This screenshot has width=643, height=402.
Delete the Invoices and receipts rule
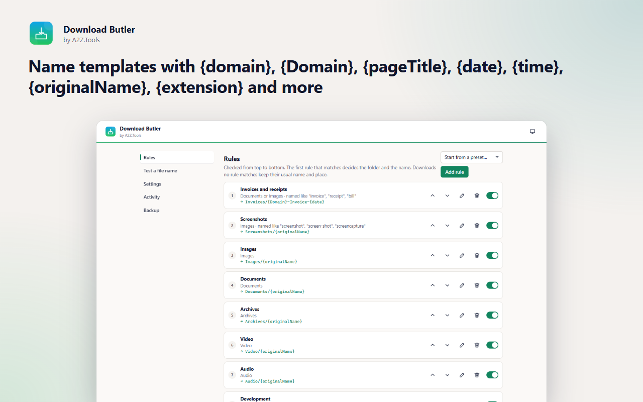(x=477, y=195)
